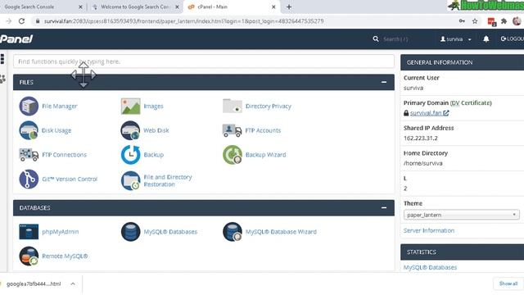Reload the page in the browser
This screenshot has width=524, height=295.
[22, 21]
